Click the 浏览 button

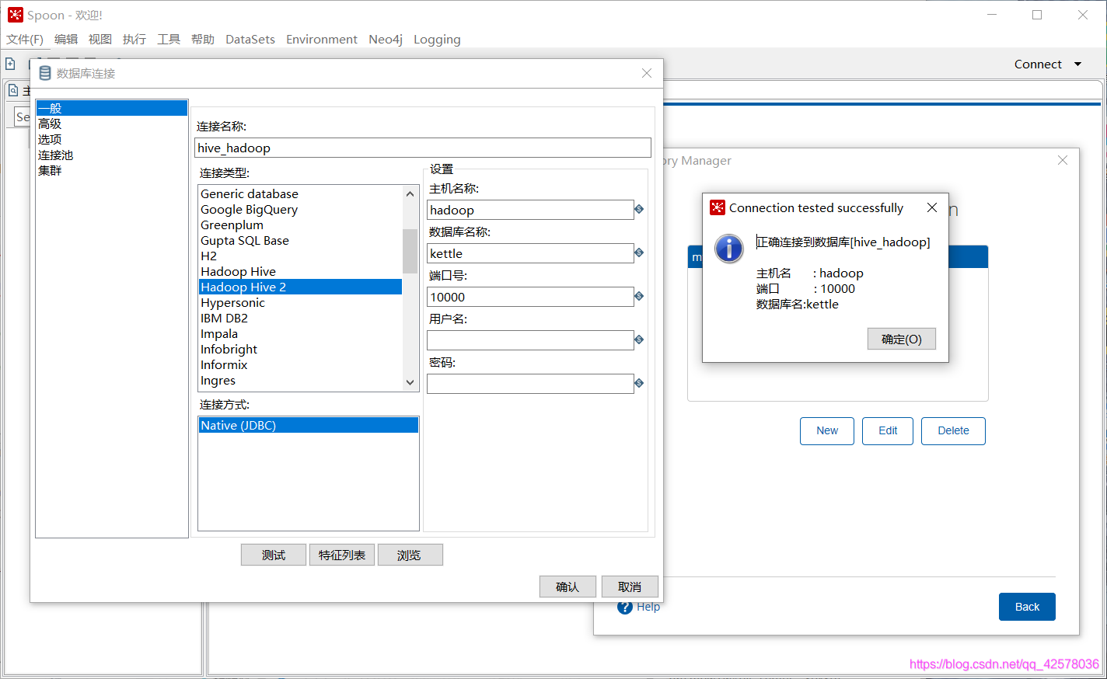point(410,555)
